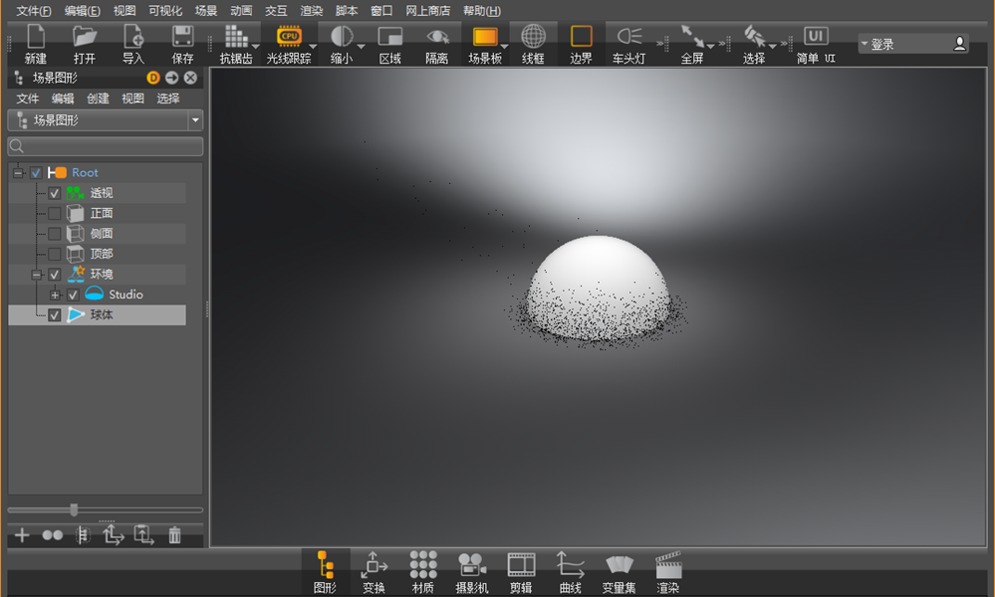This screenshot has height=597, width=995.
Task: Click the user avatar icon
Action: coord(959,43)
